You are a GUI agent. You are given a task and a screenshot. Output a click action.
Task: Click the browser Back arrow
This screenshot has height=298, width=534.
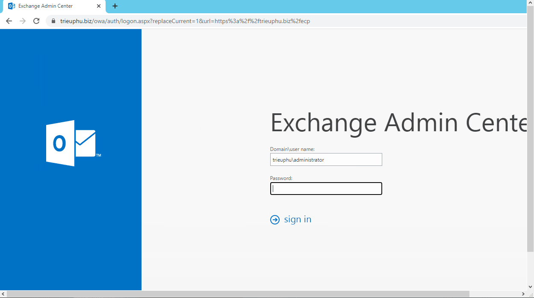click(9, 21)
